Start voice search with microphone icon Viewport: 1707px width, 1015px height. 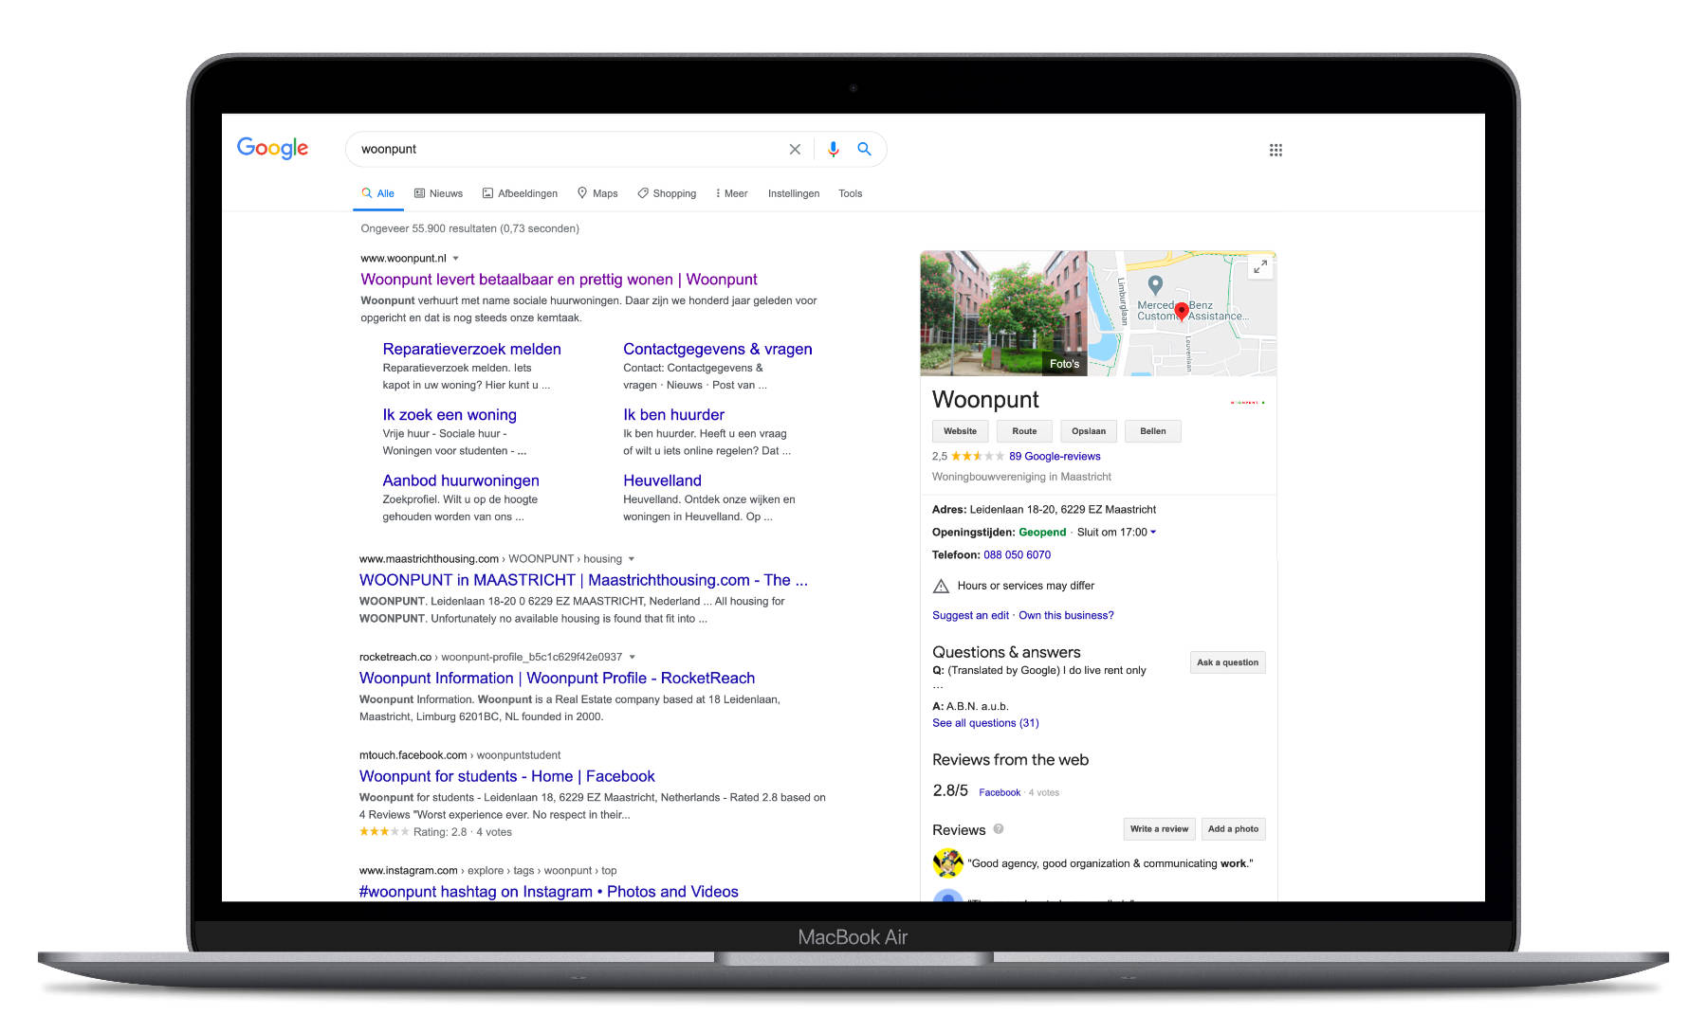coord(833,150)
